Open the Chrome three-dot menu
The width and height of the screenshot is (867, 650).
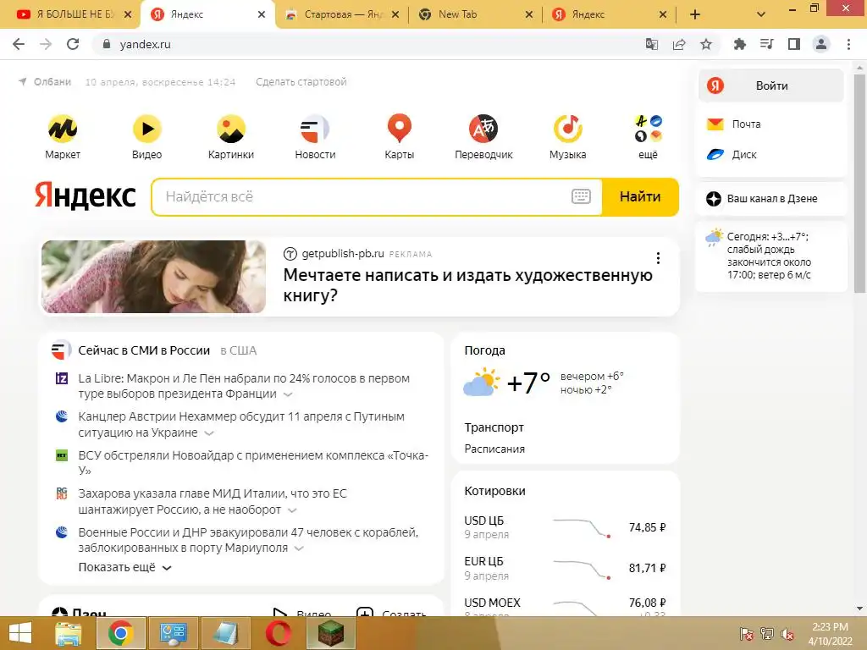(848, 44)
